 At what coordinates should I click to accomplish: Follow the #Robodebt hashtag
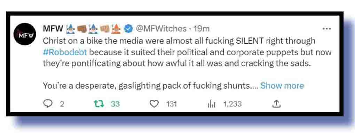click(x=65, y=53)
